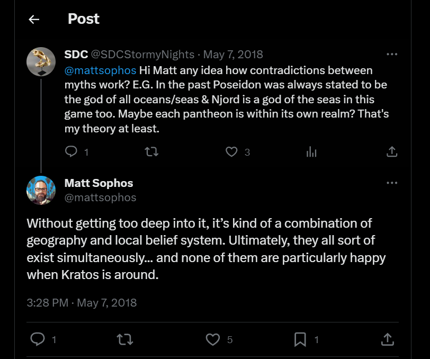
Task: View analytics on SDC's tweet
Action: pos(311,152)
